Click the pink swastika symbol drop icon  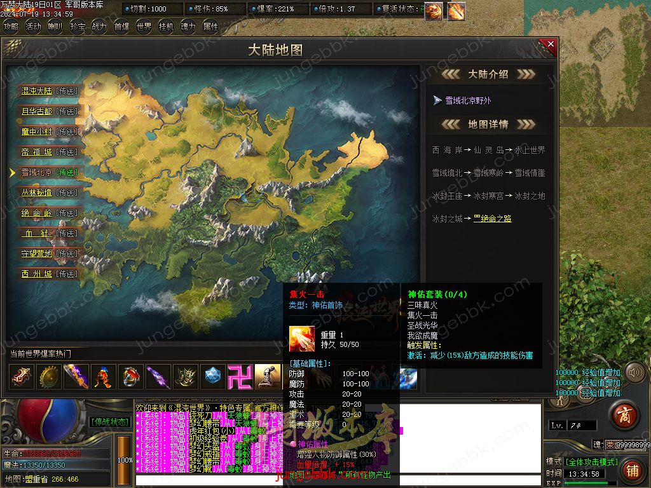pos(240,377)
